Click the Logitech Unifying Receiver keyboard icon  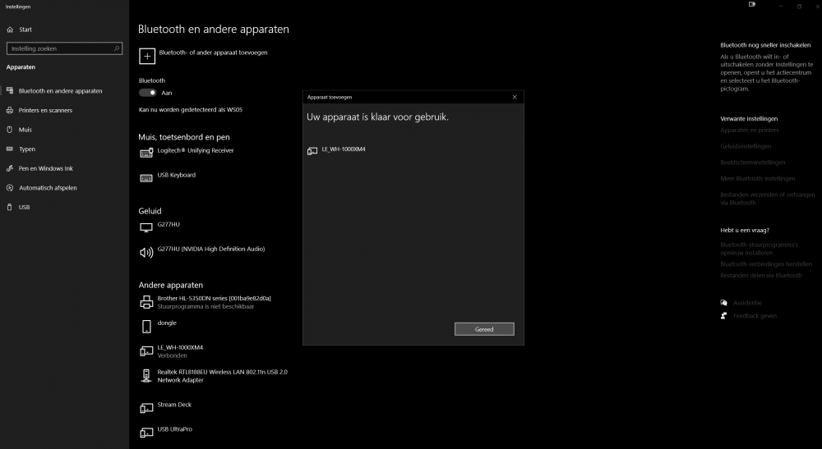point(146,153)
